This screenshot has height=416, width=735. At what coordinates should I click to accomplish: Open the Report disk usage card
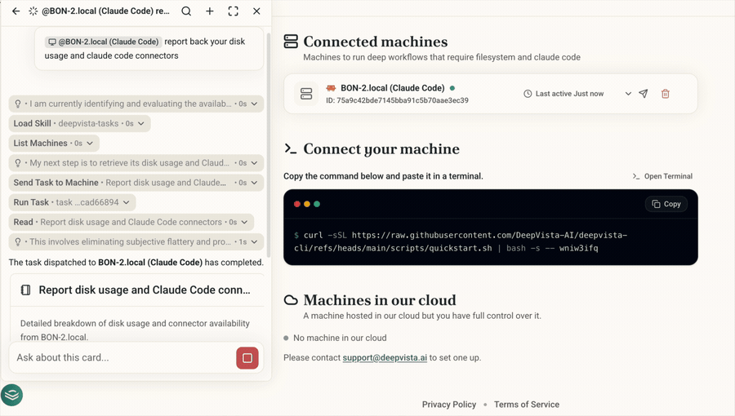coord(137,290)
